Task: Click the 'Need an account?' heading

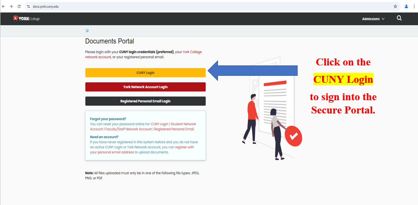Action: click(104, 137)
